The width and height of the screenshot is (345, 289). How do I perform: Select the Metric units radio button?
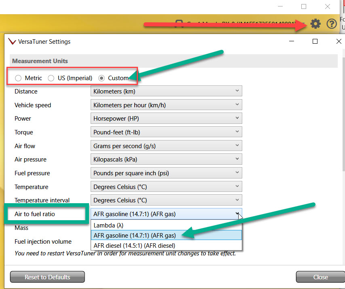pos(18,78)
